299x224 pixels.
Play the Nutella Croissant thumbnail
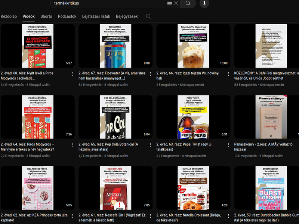pyautogui.click(x=193, y=188)
